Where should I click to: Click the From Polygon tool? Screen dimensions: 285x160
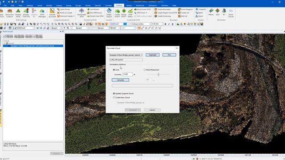click(x=185, y=9)
